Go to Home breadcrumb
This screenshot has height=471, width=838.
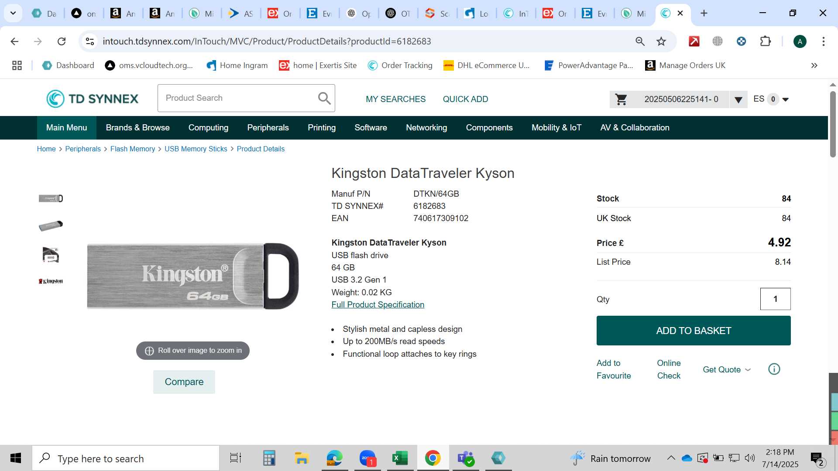46,149
